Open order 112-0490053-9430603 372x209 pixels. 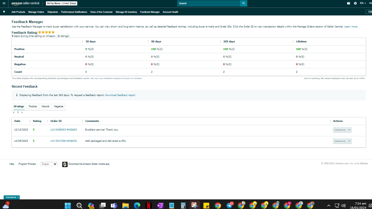click(63, 130)
